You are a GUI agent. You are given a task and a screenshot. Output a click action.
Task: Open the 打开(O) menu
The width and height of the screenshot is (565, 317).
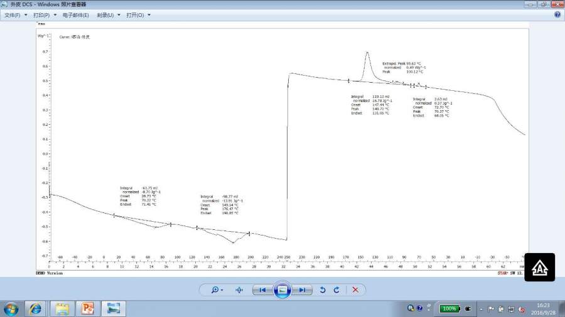pos(135,15)
